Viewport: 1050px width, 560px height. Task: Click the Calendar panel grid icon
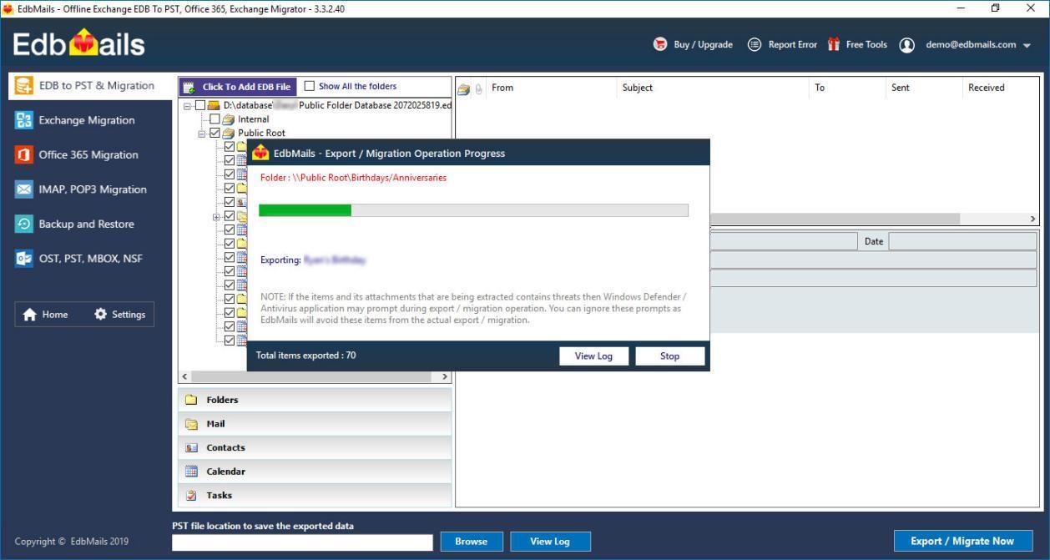[191, 472]
